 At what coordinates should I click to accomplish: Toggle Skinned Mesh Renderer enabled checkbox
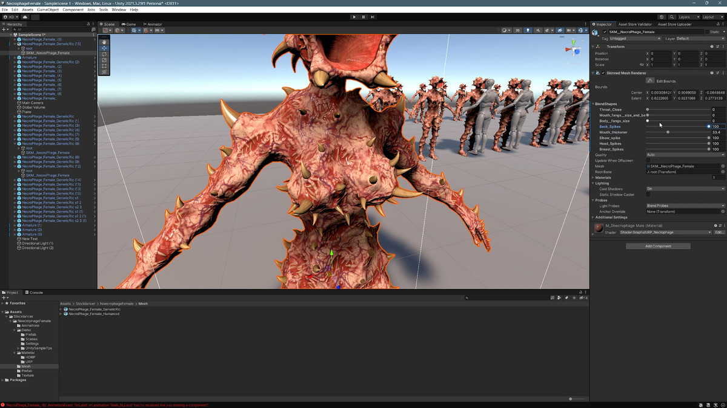tap(603, 73)
